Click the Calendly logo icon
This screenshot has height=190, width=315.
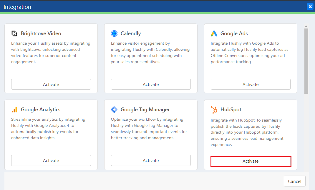coord(114,33)
